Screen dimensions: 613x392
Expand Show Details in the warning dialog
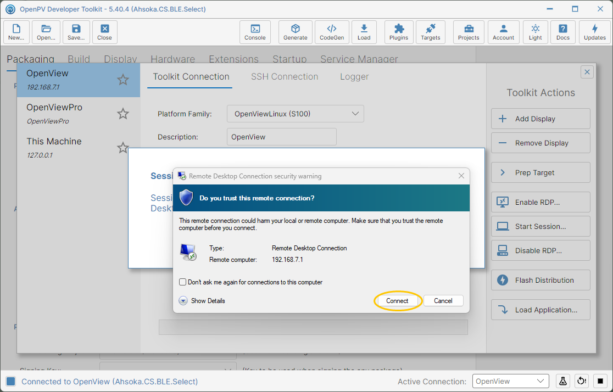click(x=202, y=300)
